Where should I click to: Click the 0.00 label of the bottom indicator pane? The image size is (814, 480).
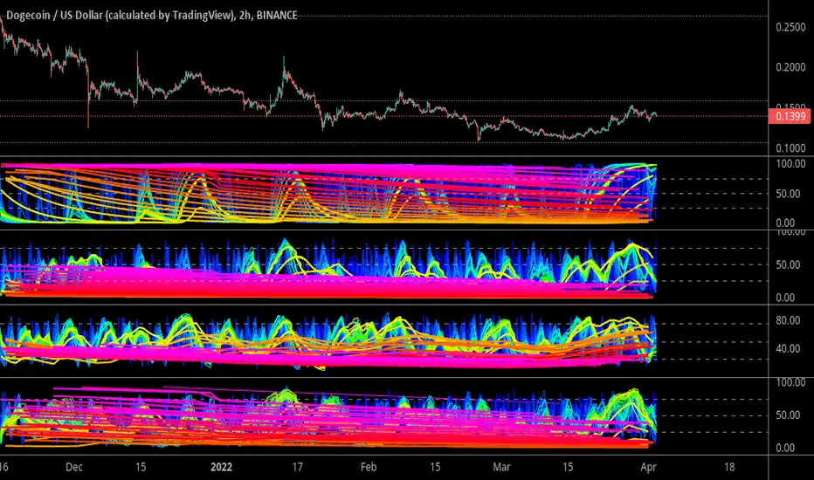click(x=784, y=448)
